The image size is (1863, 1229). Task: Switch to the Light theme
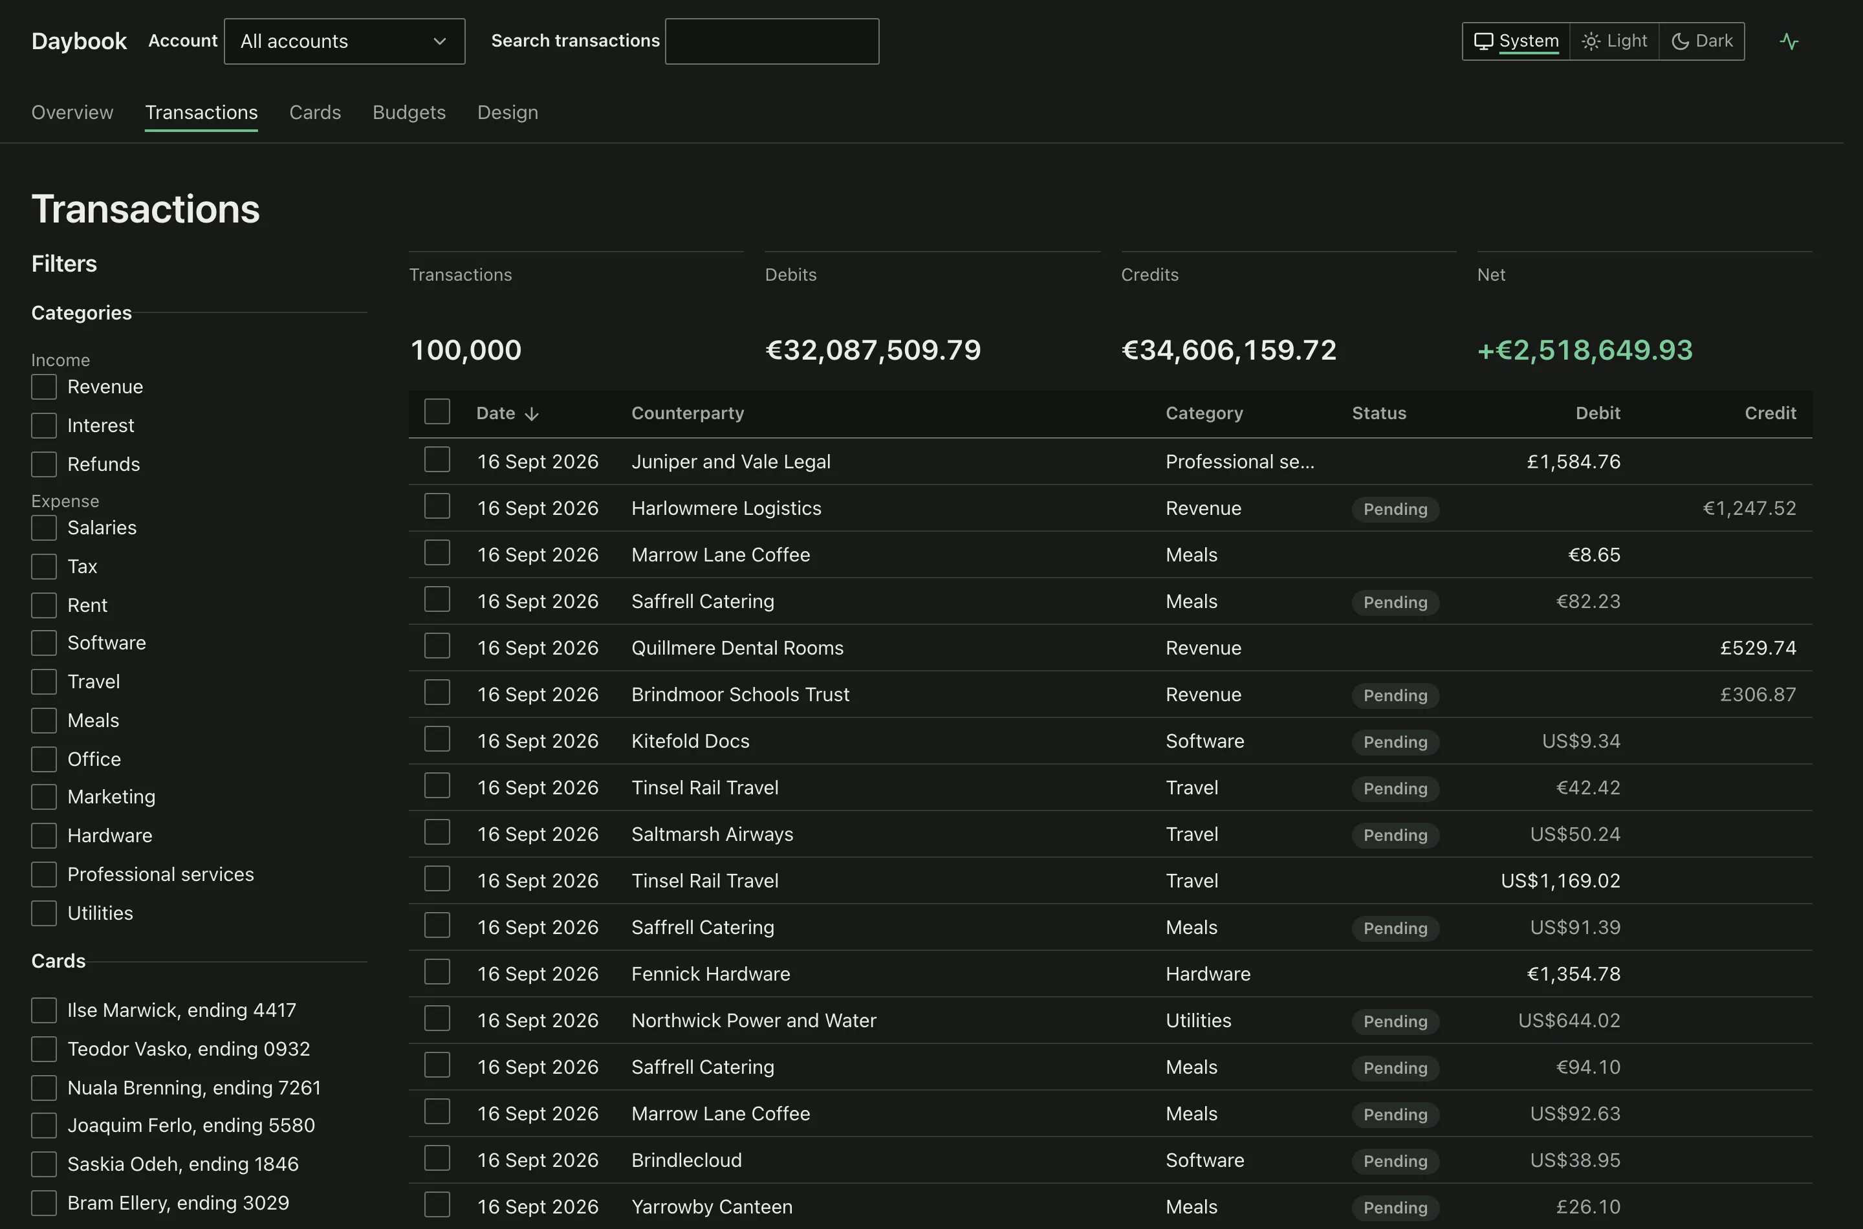[x=1615, y=41]
